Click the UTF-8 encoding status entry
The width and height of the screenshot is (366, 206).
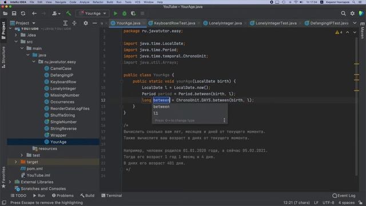tap(328, 203)
